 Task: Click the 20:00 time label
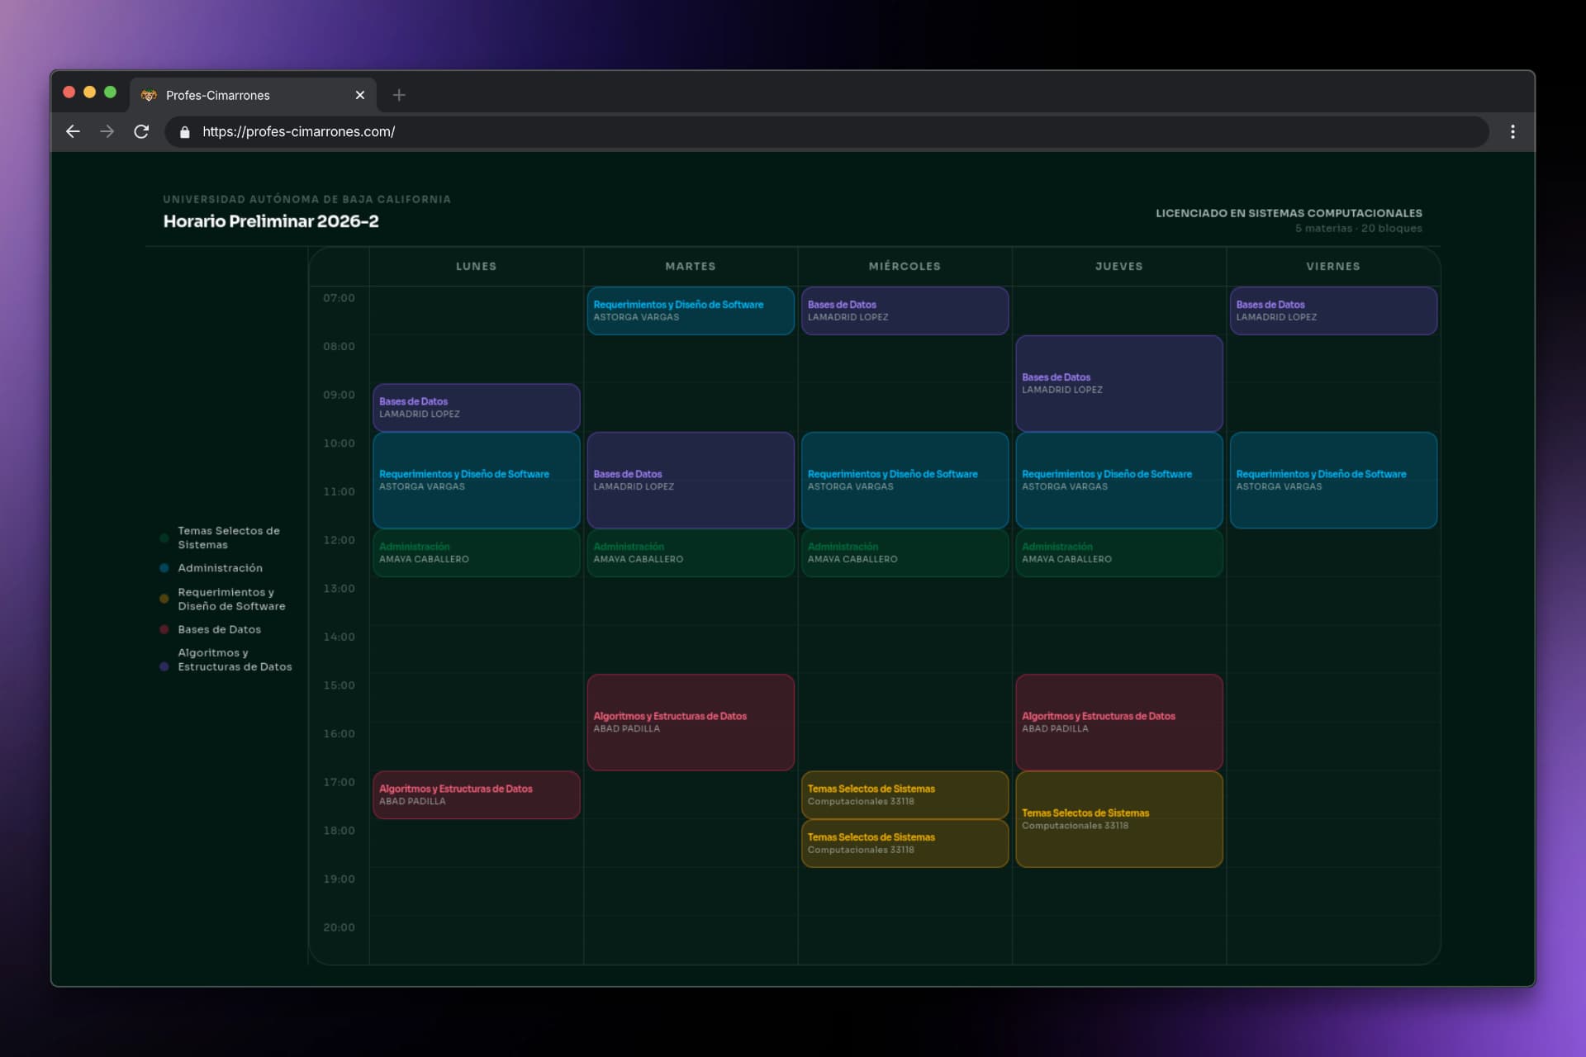[339, 927]
